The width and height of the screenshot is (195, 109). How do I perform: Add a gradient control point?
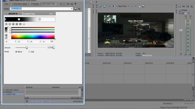(x=6, y=24)
